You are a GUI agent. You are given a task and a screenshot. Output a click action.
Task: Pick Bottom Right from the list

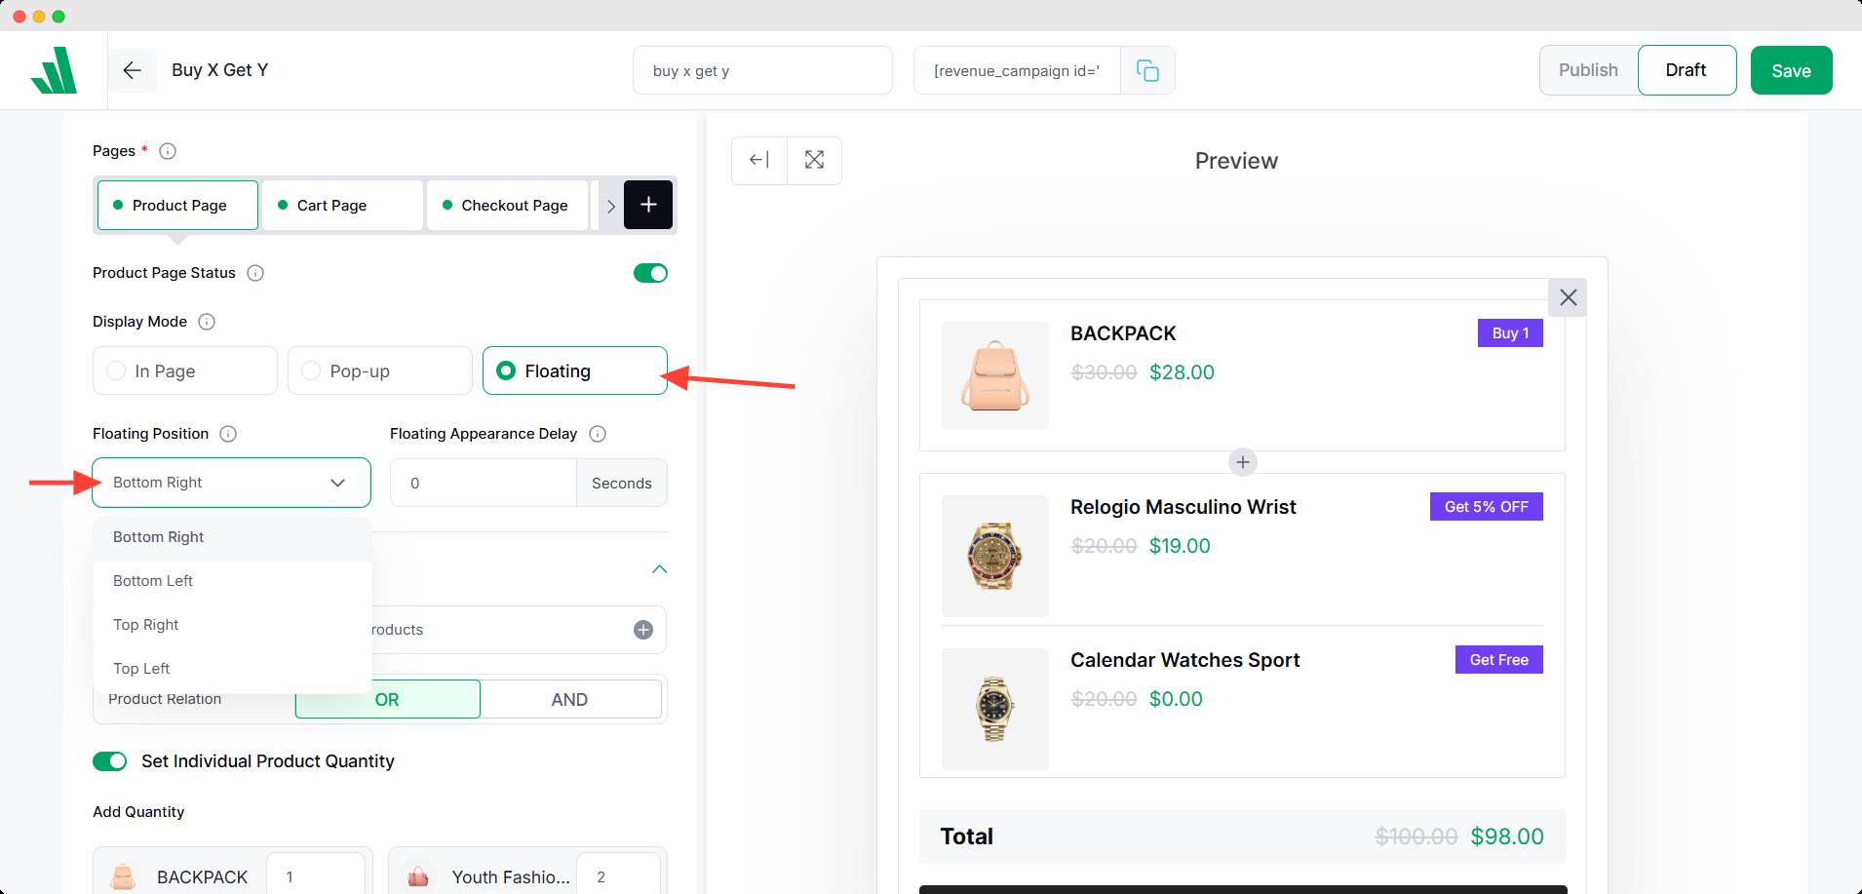(x=232, y=537)
